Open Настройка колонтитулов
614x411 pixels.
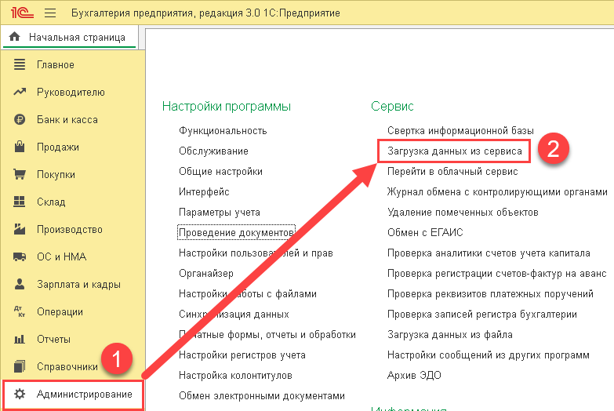pos(235,376)
